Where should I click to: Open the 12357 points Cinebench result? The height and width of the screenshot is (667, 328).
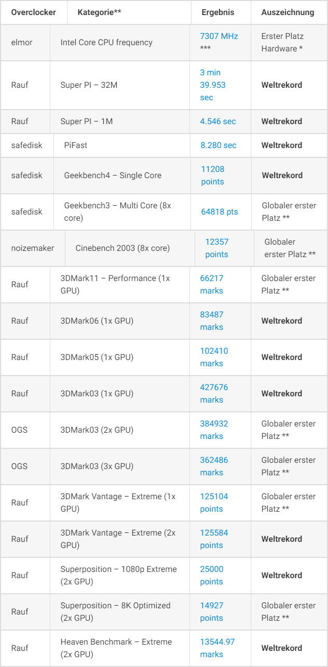click(x=216, y=248)
